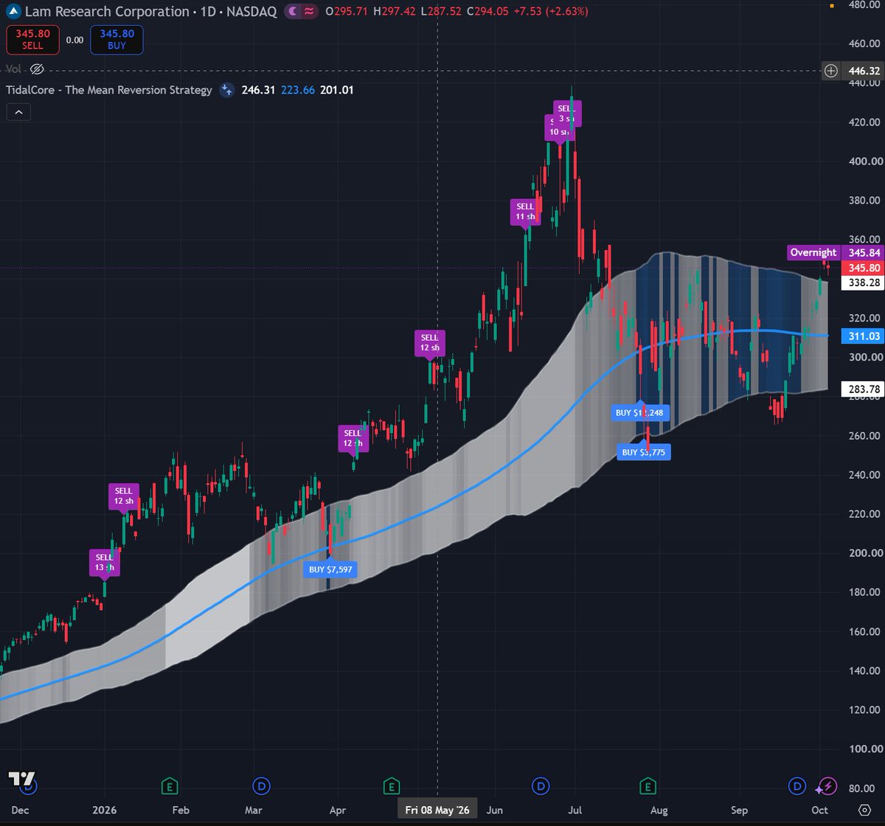Select the SELL 3 sh trade marker

pyautogui.click(x=569, y=113)
